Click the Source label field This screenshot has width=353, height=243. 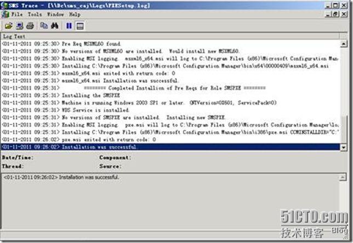[110, 166]
